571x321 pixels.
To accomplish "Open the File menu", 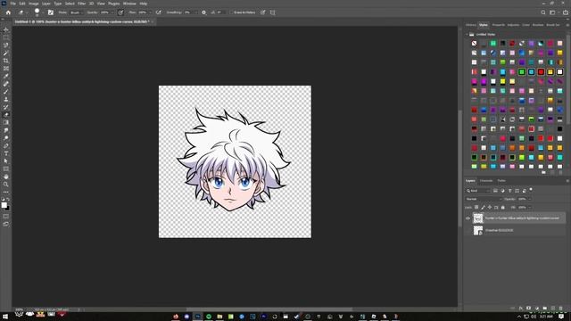I will (13, 4).
